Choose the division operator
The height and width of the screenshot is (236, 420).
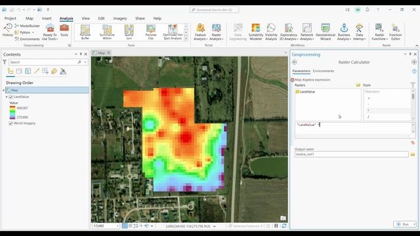click(x=369, y=117)
